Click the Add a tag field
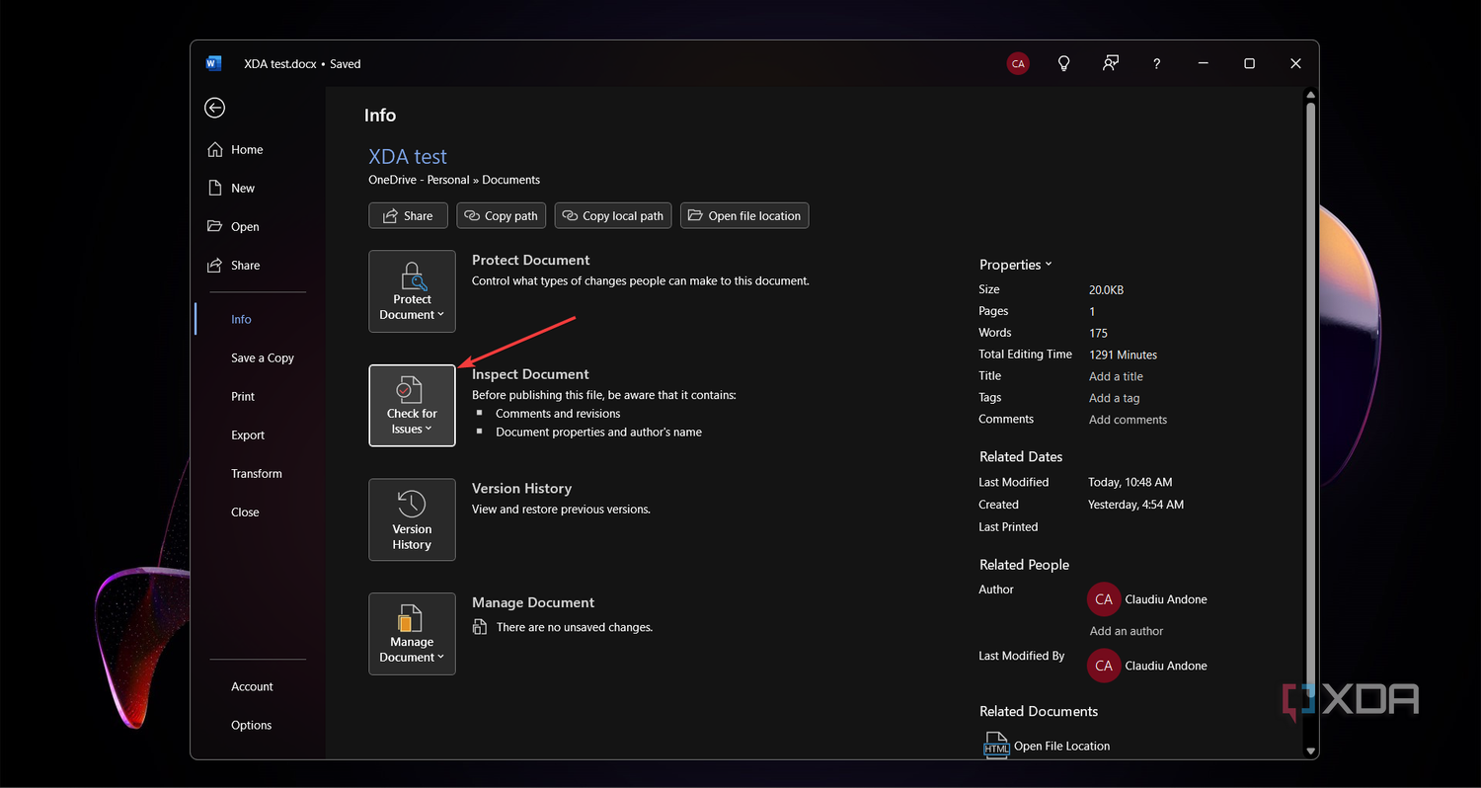 [1115, 398]
